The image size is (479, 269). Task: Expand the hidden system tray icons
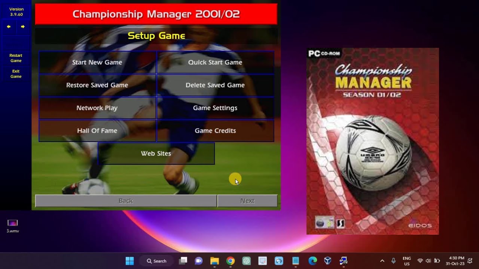click(382, 261)
